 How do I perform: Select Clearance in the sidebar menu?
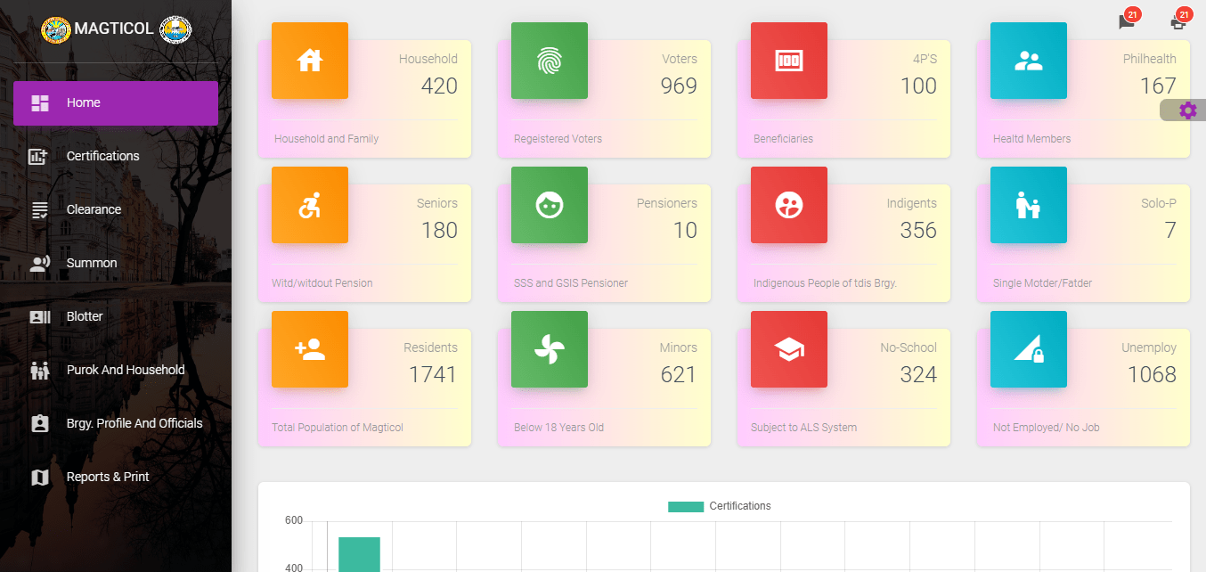click(x=94, y=210)
